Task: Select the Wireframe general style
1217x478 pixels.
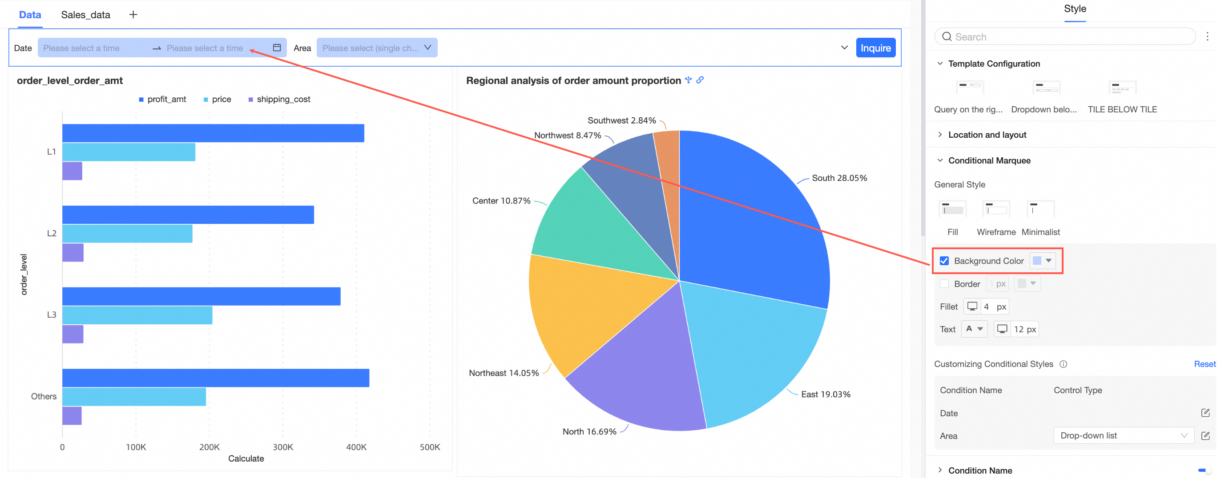Action: 996,218
